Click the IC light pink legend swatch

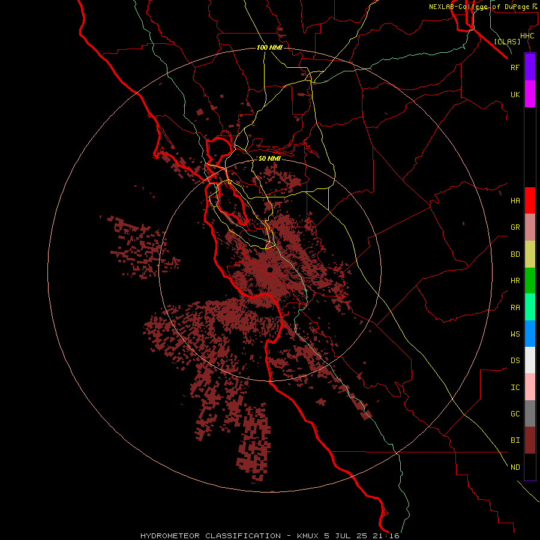coord(530,387)
